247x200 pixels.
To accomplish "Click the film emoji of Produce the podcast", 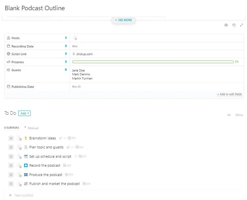I will click(x=26, y=175).
